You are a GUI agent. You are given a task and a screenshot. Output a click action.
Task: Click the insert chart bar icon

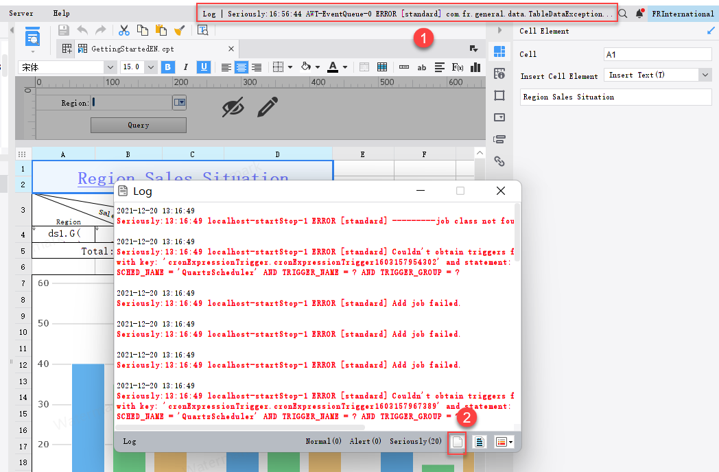pos(475,67)
